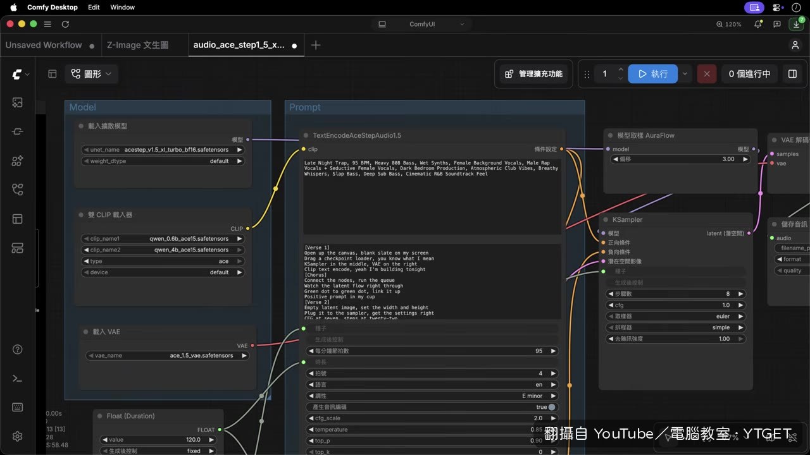Click the 執行 run button
810x455 pixels.
[652, 74]
